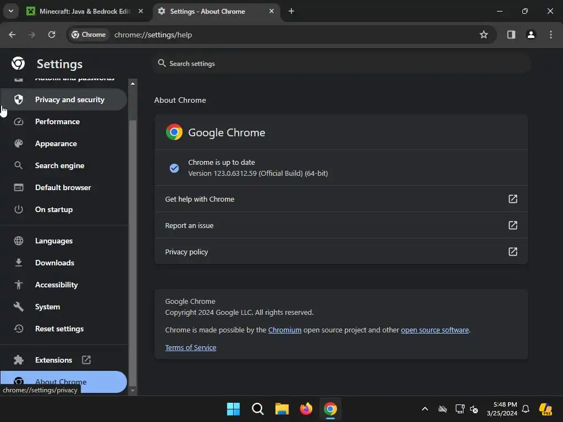This screenshot has width=563, height=422.
Task: Click the display network tray icon
Action: pyautogui.click(x=460, y=409)
